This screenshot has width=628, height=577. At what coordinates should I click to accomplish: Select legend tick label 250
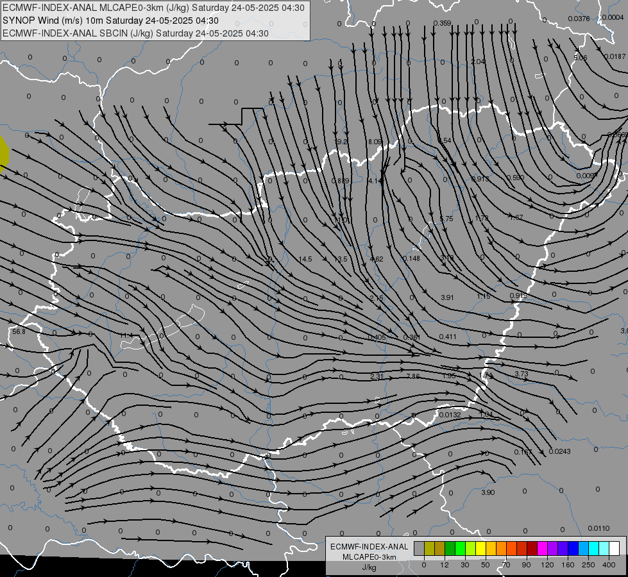point(588,565)
